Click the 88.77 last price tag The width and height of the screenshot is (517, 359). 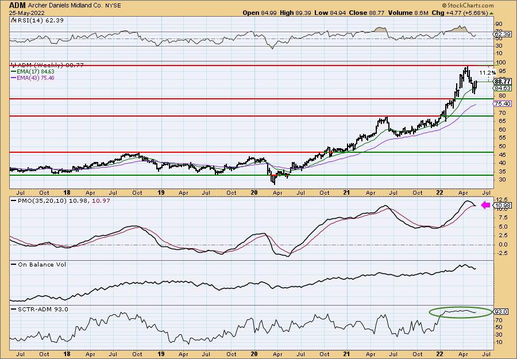point(503,82)
